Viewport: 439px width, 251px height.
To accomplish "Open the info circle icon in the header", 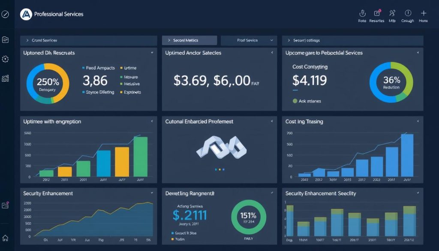I will click(407, 13).
